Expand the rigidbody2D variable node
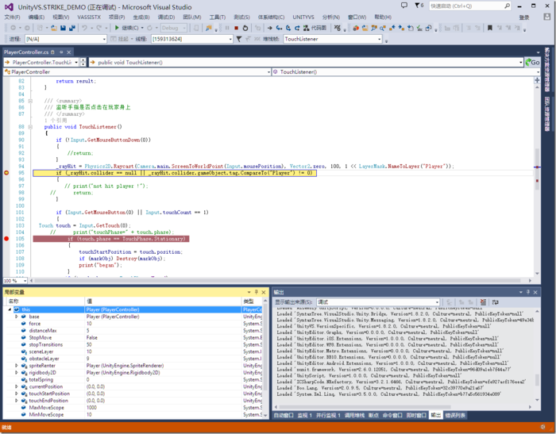This screenshot has height=434, width=556. (x=16, y=372)
